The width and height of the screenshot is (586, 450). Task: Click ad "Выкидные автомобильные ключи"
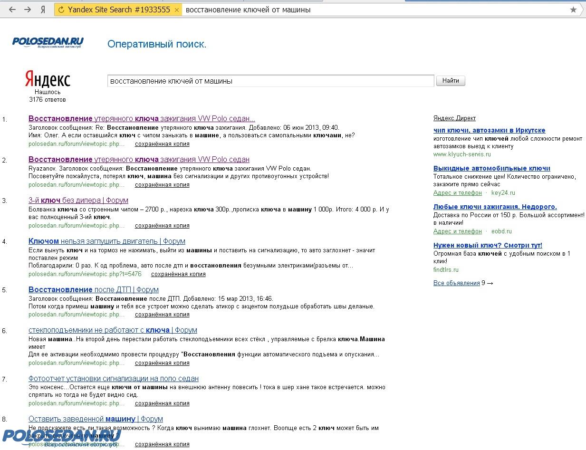coord(491,169)
